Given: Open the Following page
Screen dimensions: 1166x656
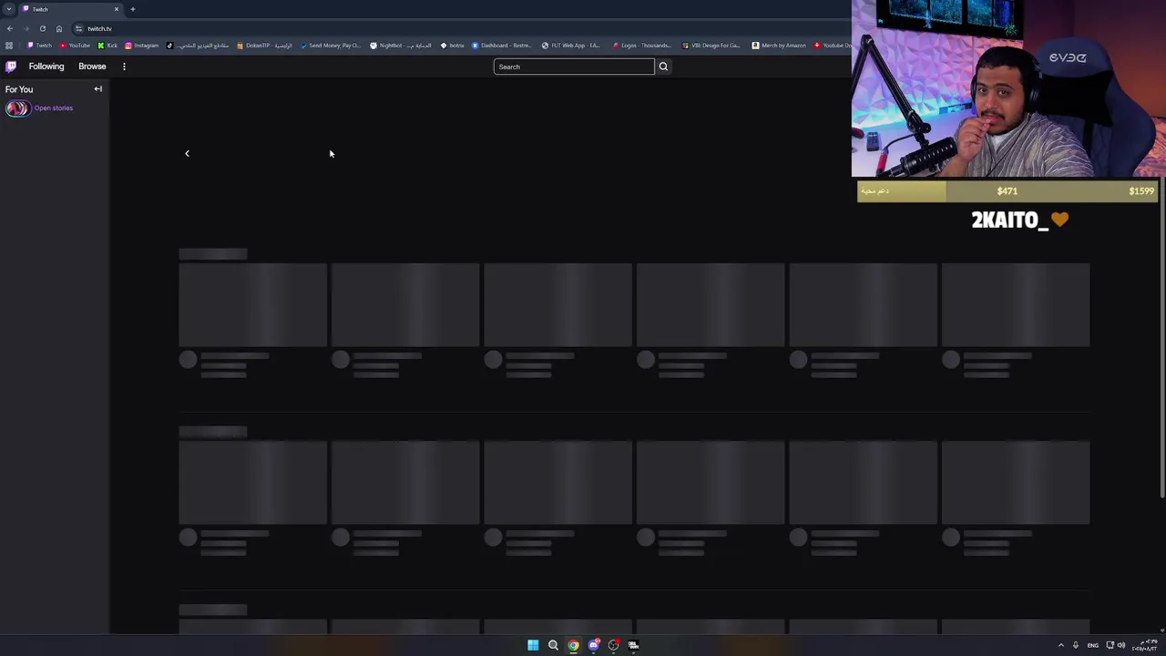Looking at the screenshot, I should (x=46, y=67).
